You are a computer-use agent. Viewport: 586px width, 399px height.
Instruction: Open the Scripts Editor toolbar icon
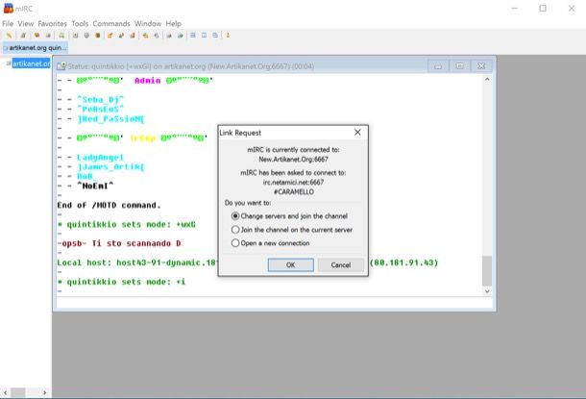pyautogui.click(x=61, y=36)
